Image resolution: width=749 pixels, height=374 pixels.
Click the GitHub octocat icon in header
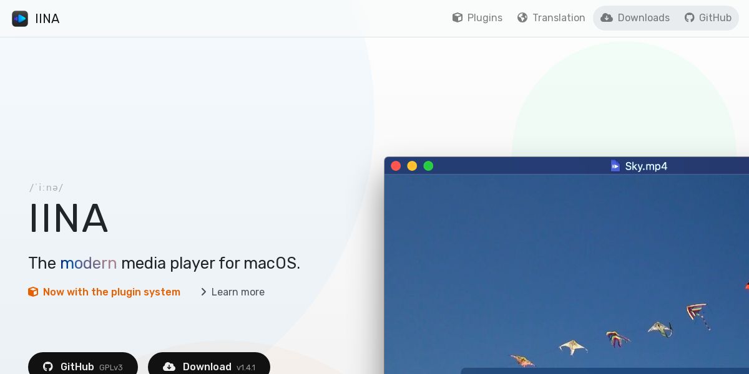689,17
